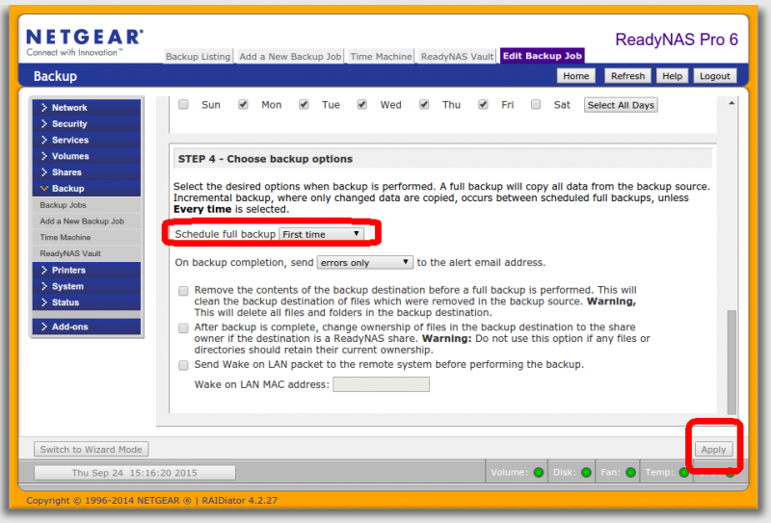Uncheck the Thu checkbox
771x523 pixels.
pyautogui.click(x=424, y=105)
